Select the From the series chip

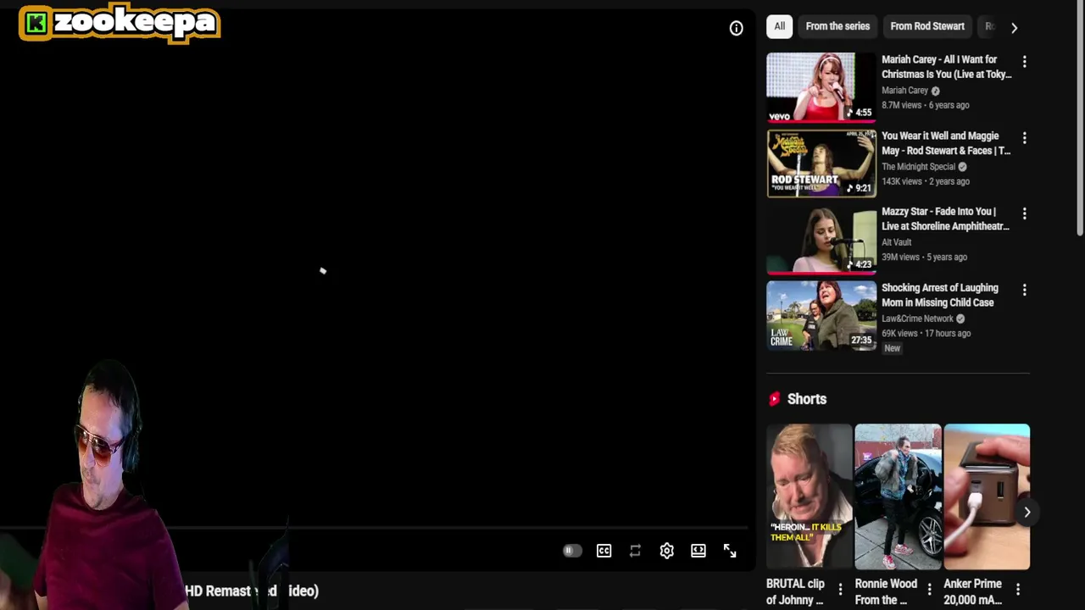[837, 26]
